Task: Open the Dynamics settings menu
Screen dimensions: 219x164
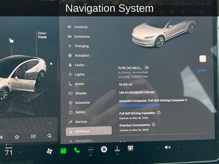Action: pos(79,36)
